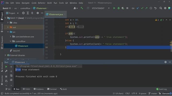Build project with the hammer icon
Screen dimensions: 172x96
coord(82,8)
